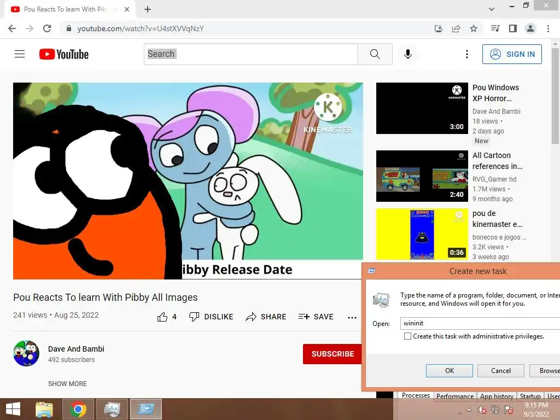Click Cancel in Create new task dialog
560x420 pixels.
(x=501, y=371)
